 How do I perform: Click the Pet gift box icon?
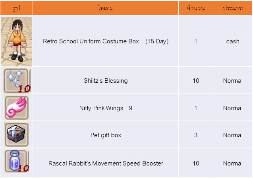(16, 135)
